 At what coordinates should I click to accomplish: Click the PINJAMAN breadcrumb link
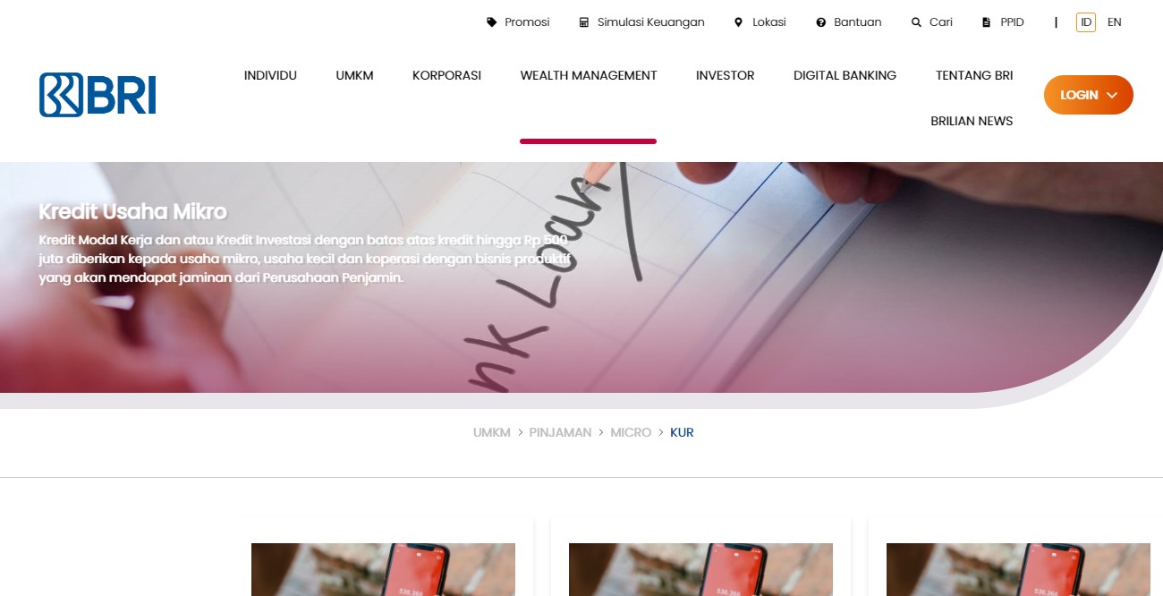[x=560, y=432]
